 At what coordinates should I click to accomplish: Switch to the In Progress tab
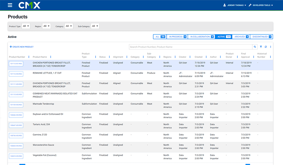coord(177,37)
